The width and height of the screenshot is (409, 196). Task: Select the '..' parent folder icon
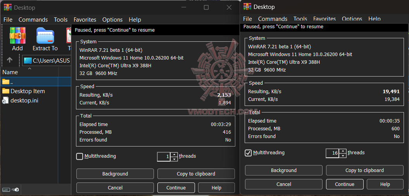pyautogui.click(x=6, y=82)
